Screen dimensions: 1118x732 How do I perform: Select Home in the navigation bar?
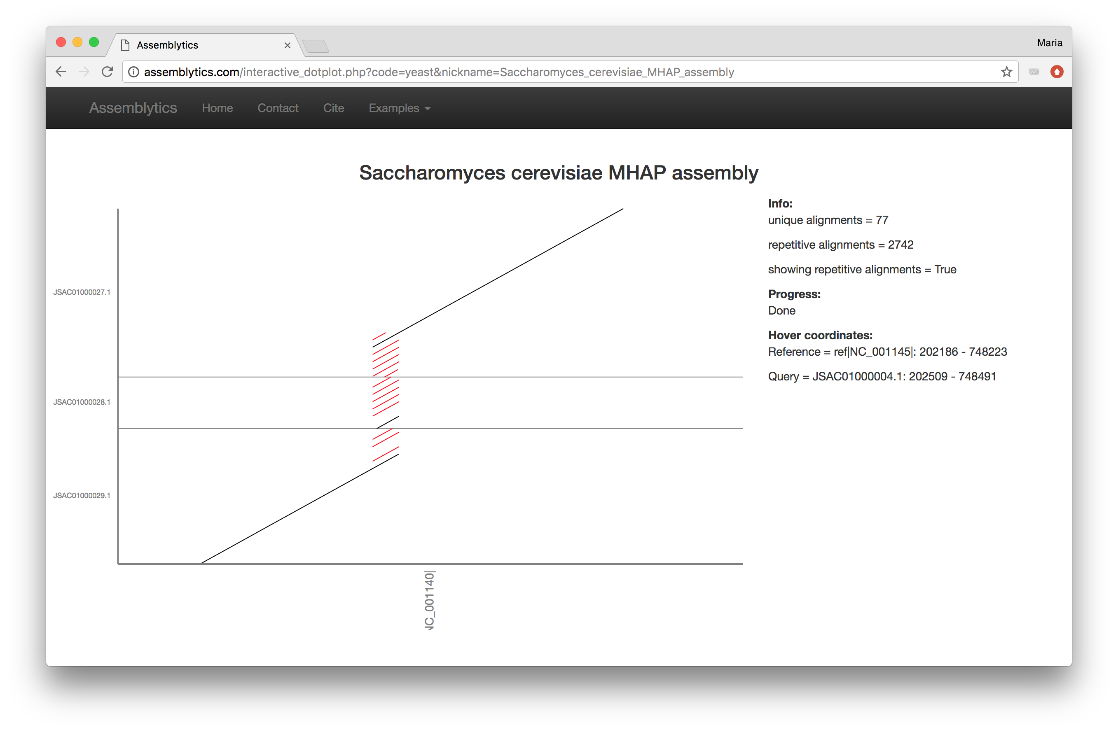217,108
